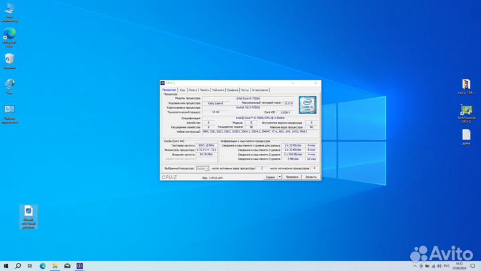Viewport: 481px width, 271px height.
Task: Click the CPU-Z title bar icon
Action: 162,83
